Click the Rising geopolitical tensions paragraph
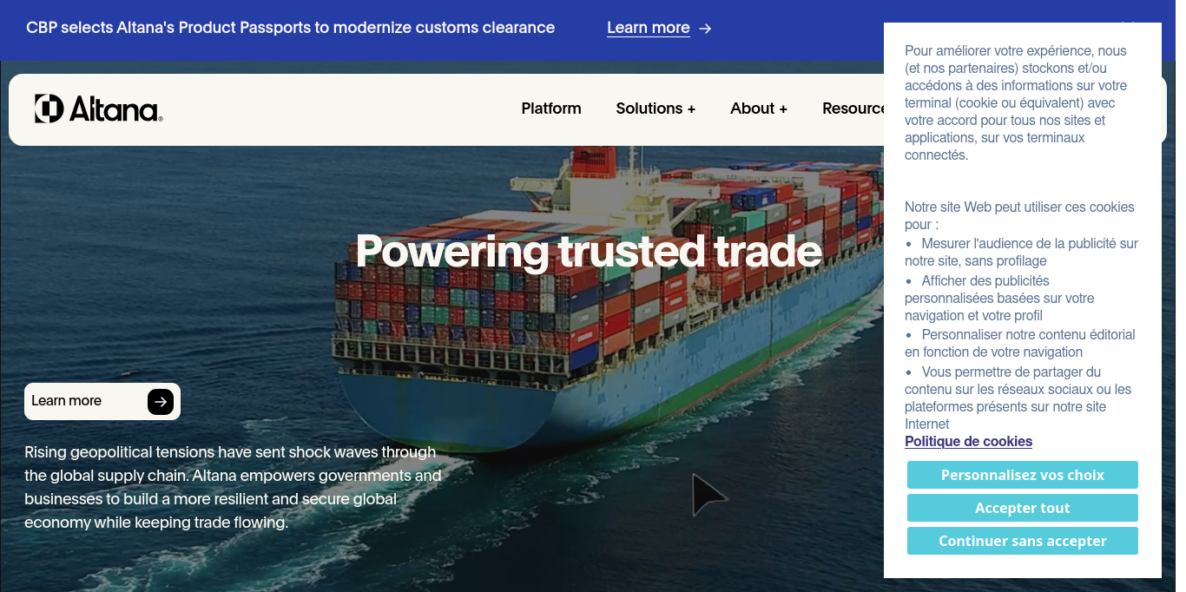This screenshot has height=592, width=1186. (x=233, y=487)
